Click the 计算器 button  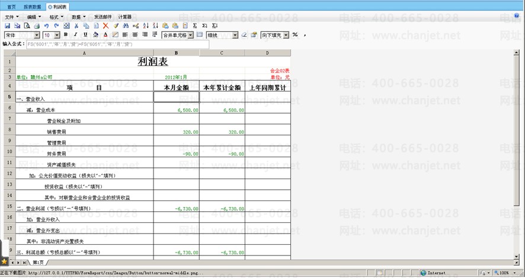click(125, 17)
